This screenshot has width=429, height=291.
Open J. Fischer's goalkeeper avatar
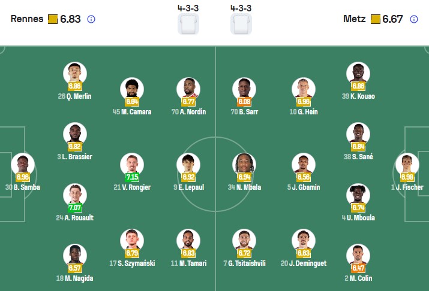coord(406,165)
